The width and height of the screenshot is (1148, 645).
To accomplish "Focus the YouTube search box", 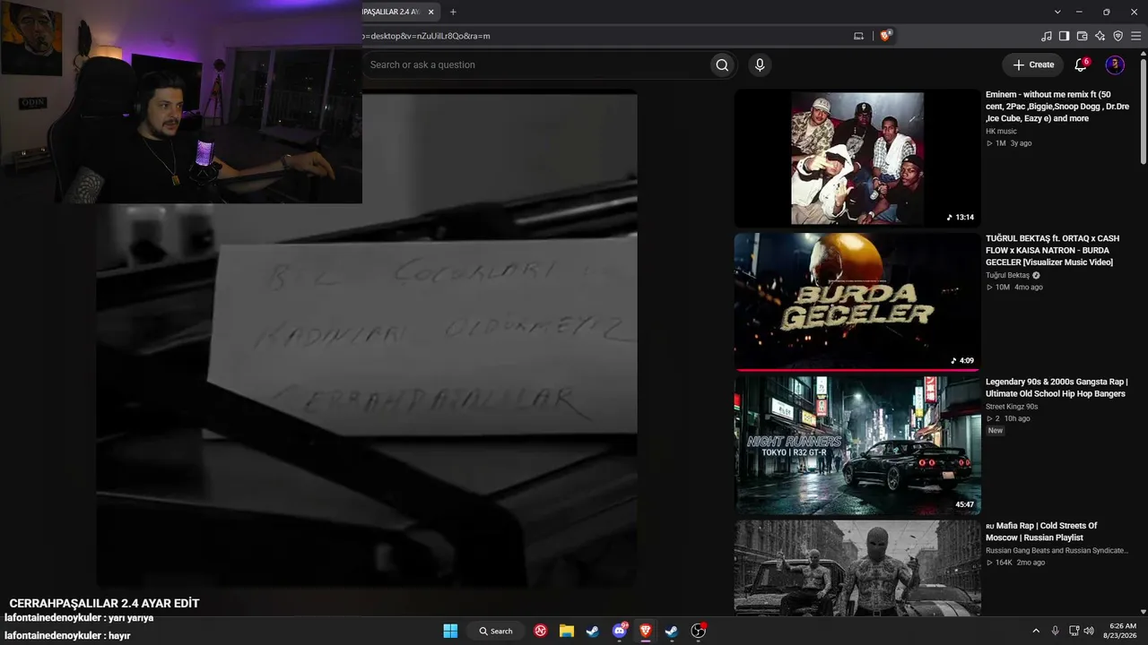I will pos(537,64).
